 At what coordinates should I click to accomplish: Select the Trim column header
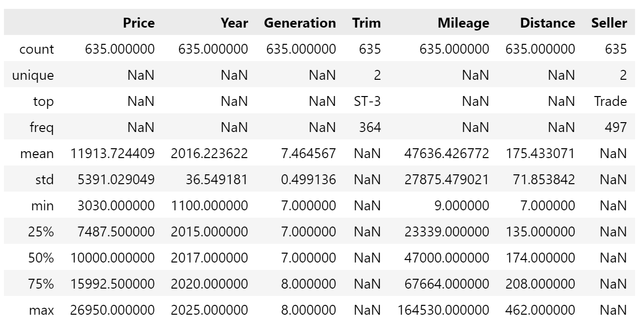pyautogui.click(x=367, y=23)
